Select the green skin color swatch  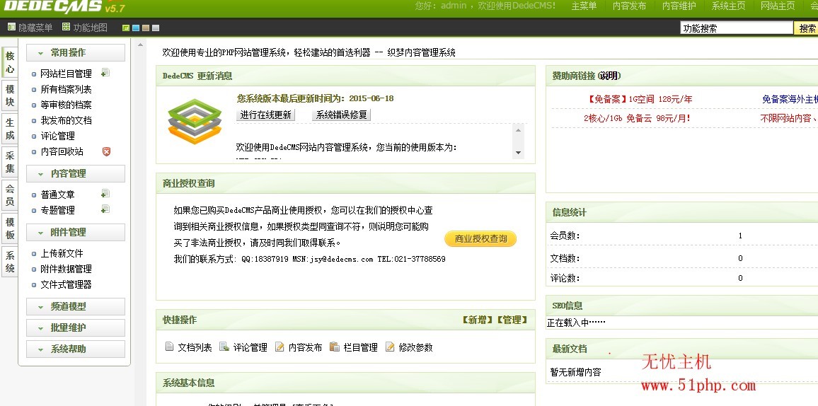point(126,28)
